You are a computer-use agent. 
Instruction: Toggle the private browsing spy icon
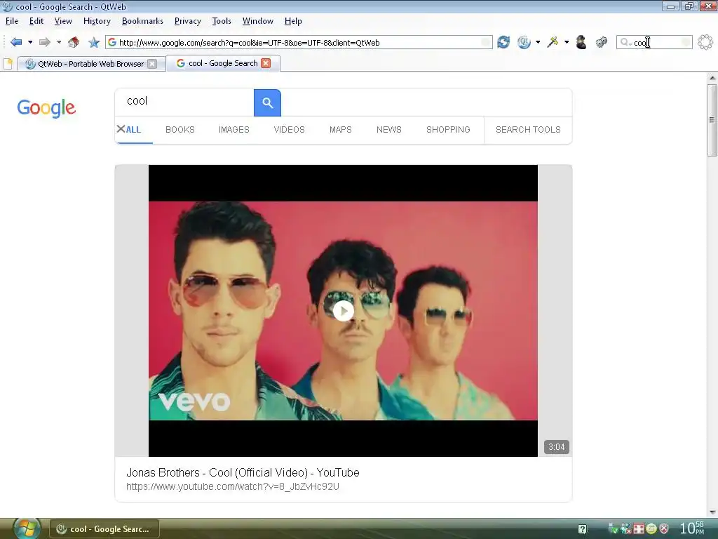[581, 42]
